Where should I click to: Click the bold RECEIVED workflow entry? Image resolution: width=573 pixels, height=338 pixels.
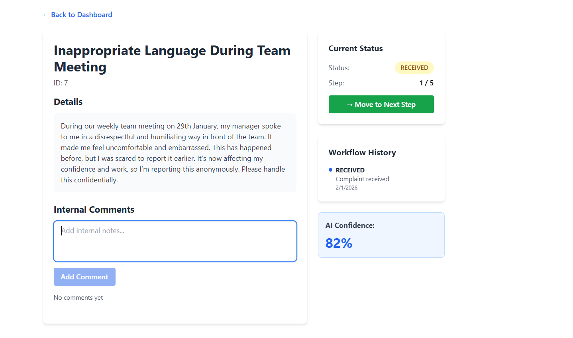[x=350, y=170]
